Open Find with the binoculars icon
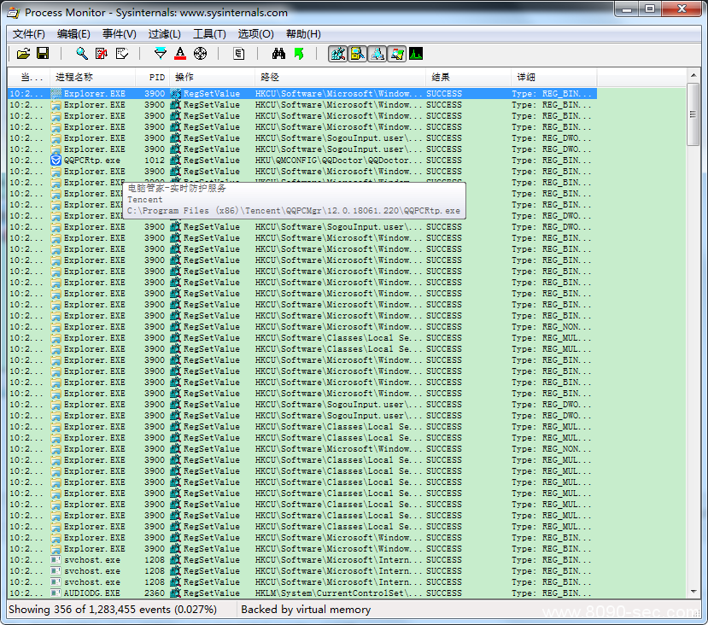 [278, 54]
